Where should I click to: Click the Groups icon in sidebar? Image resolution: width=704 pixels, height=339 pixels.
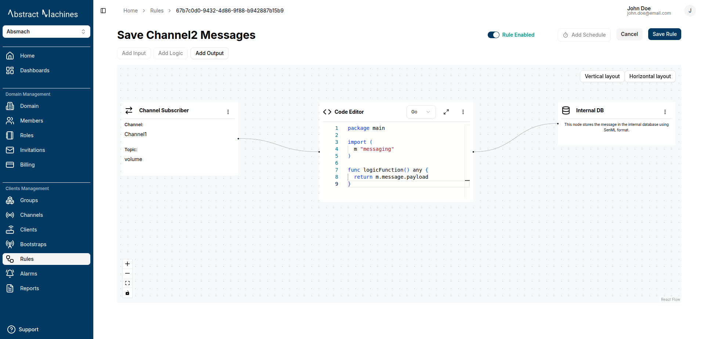(x=10, y=200)
